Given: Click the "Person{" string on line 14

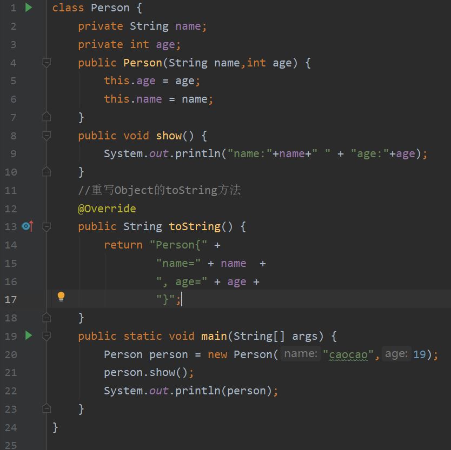Looking at the screenshot, I should [x=178, y=245].
